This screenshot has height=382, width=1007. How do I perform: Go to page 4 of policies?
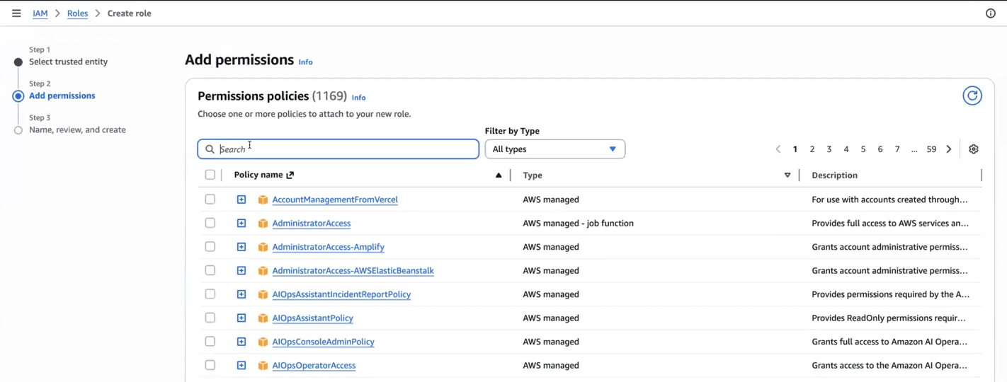pyautogui.click(x=846, y=149)
